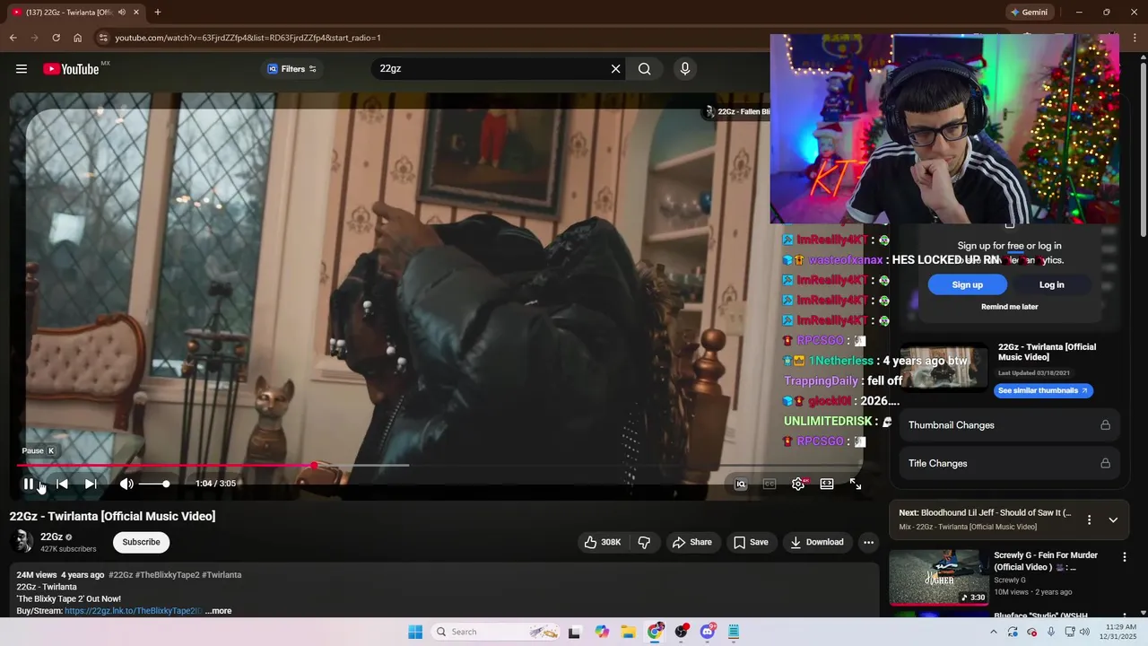The height and width of the screenshot is (646, 1148).
Task: Enter full screen mode on the video
Action: pos(856,484)
